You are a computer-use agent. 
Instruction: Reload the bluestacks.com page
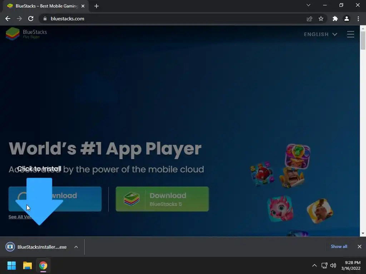pos(31,19)
